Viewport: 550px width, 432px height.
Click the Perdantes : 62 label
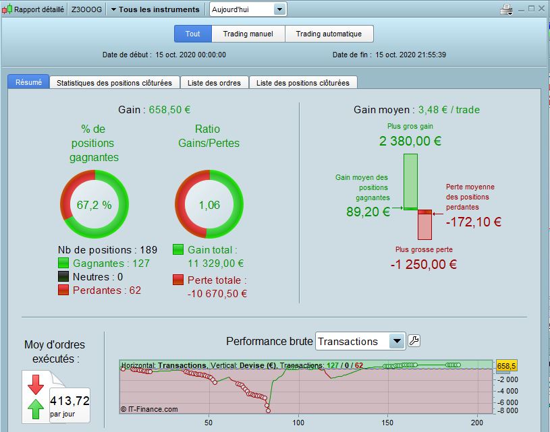[x=107, y=290]
